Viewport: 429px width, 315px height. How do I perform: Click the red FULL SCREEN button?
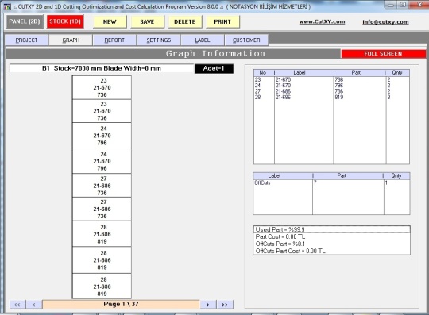tap(383, 54)
